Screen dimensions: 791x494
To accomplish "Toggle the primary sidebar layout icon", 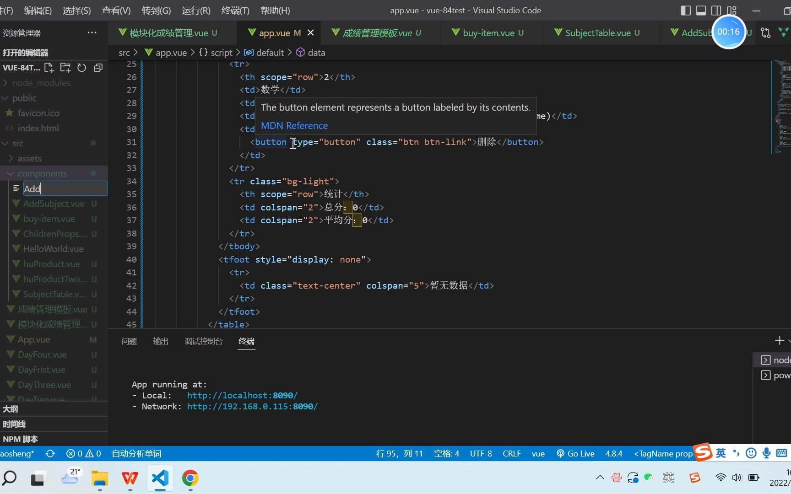I will (686, 10).
